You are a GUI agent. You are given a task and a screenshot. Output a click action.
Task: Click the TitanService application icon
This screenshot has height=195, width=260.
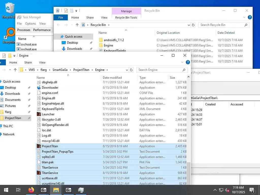(x=39, y=173)
